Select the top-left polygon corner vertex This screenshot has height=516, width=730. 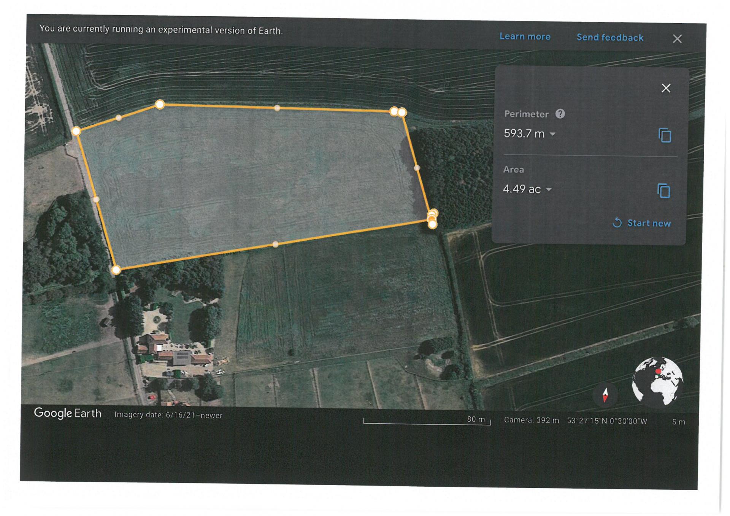(160, 104)
